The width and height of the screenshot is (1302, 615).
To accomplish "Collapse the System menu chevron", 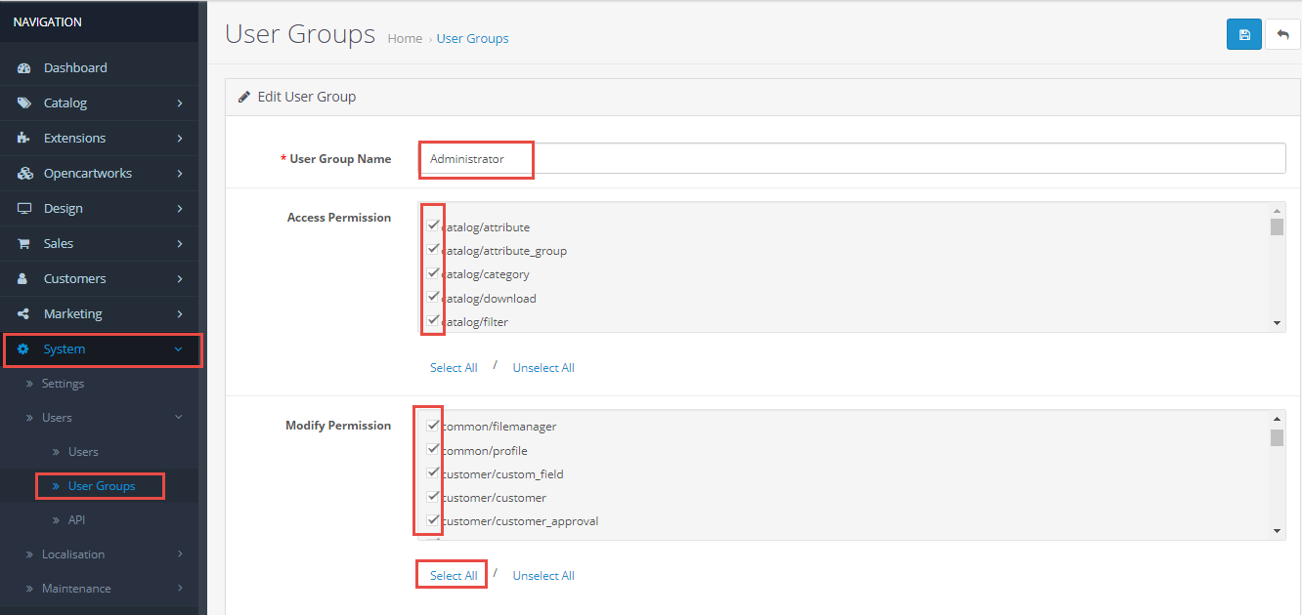I will pos(178,349).
